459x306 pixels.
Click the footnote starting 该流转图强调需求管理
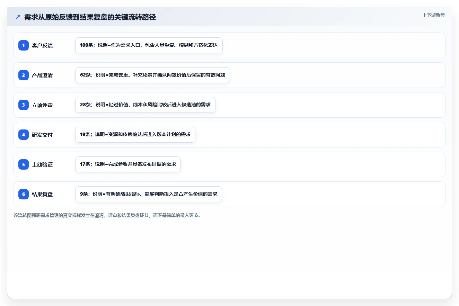[x=107, y=215]
